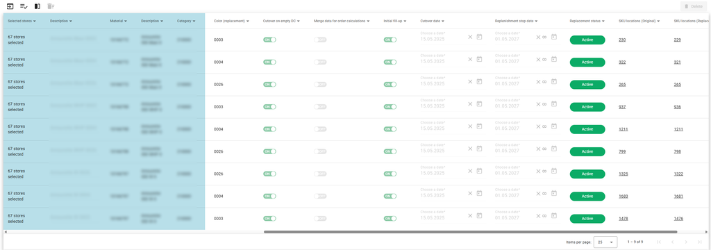The height and width of the screenshot is (250, 711).
Task: Open cutover date calendar in SKU 1211 row
Action: click(x=479, y=126)
